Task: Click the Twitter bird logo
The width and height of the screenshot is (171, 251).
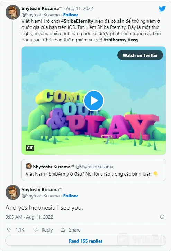Action: [162, 9]
